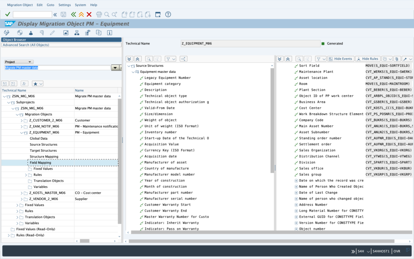Expand the Z_VENDOR_2_M06 tree node

click(22, 199)
